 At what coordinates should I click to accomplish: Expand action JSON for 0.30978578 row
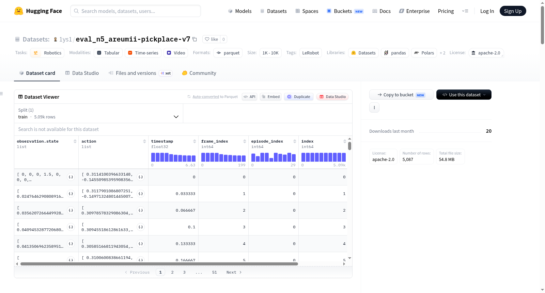pos(141,210)
